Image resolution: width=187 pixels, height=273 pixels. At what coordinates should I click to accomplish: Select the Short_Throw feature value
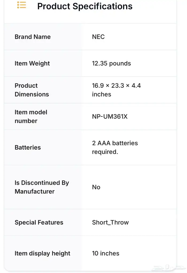(110, 222)
